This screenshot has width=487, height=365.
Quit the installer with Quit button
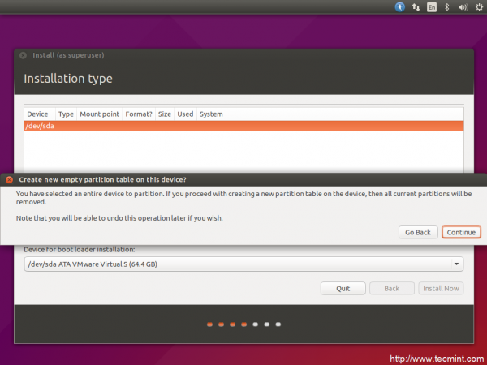pyautogui.click(x=343, y=288)
